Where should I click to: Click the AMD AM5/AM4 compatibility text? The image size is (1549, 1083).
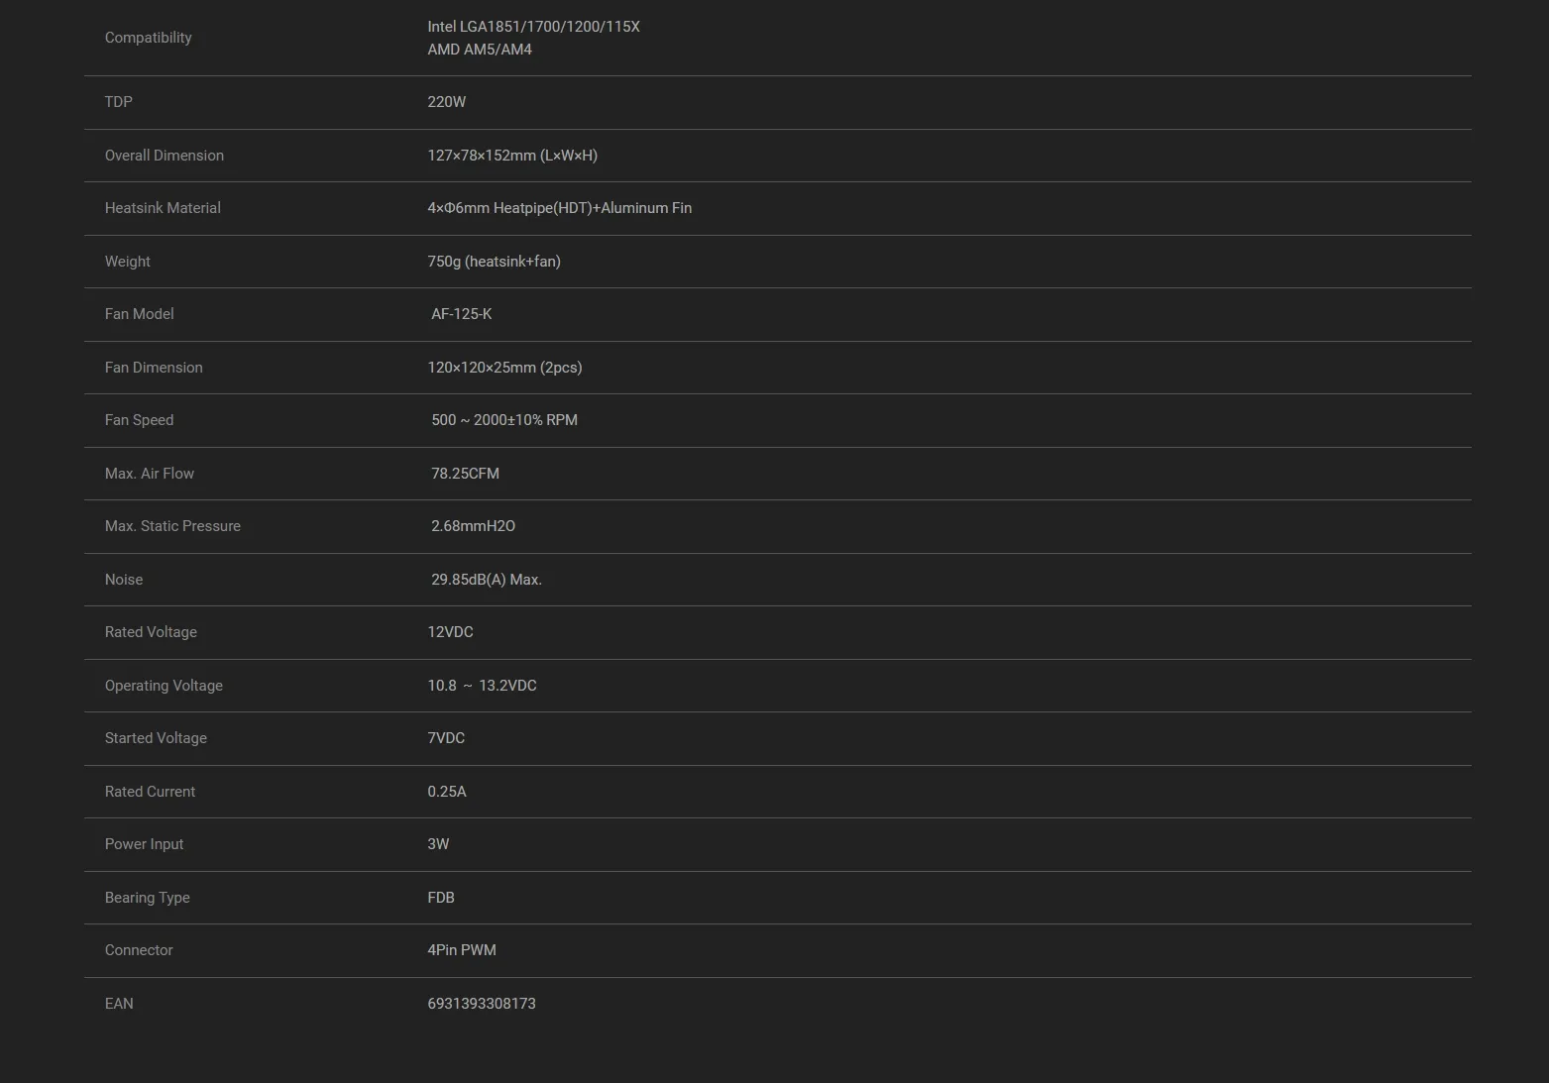click(480, 50)
